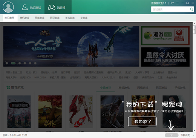The height and width of the screenshot is (138, 196).
Task: Select the sixth banner carousel dot
Action: pos(35,63)
